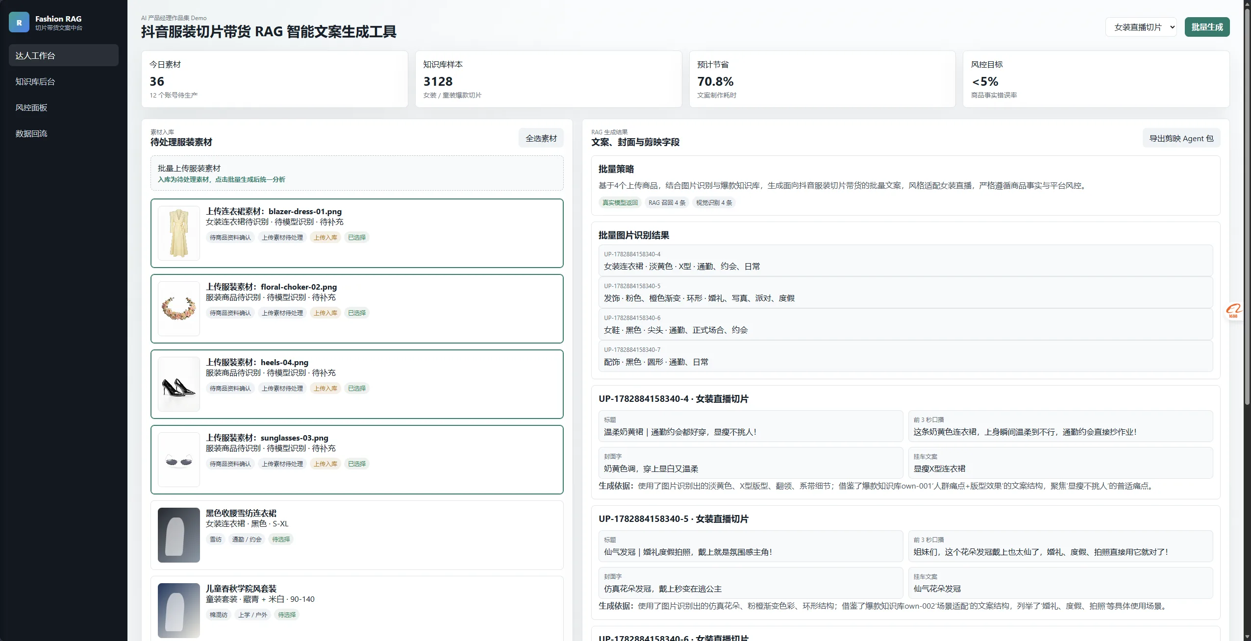
Task: Click the 雪纺 tag on black dress card
Action: pyautogui.click(x=216, y=539)
